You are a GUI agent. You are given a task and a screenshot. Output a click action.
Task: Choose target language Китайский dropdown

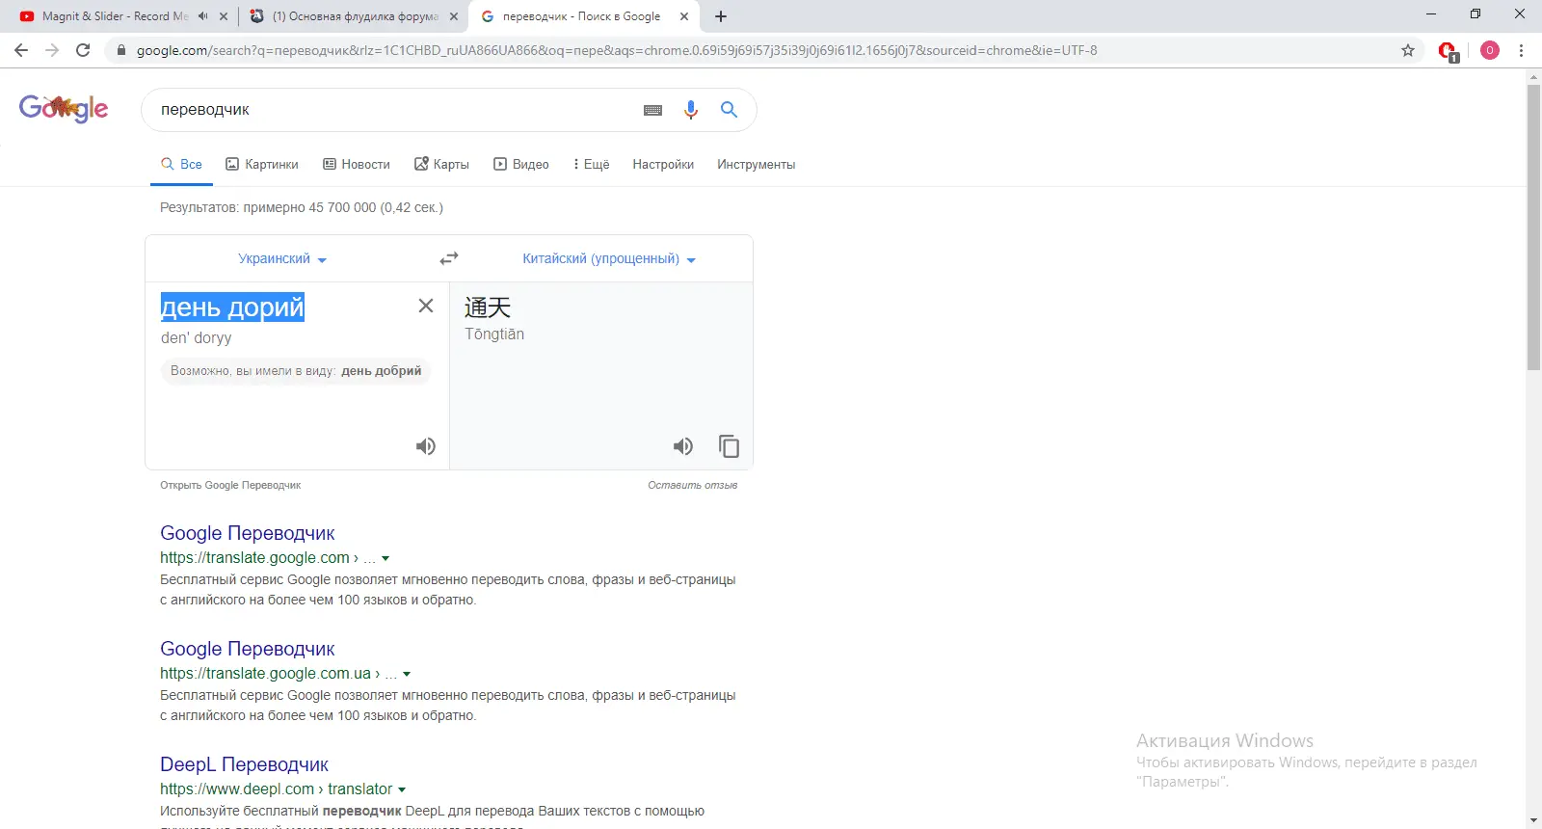click(x=609, y=258)
